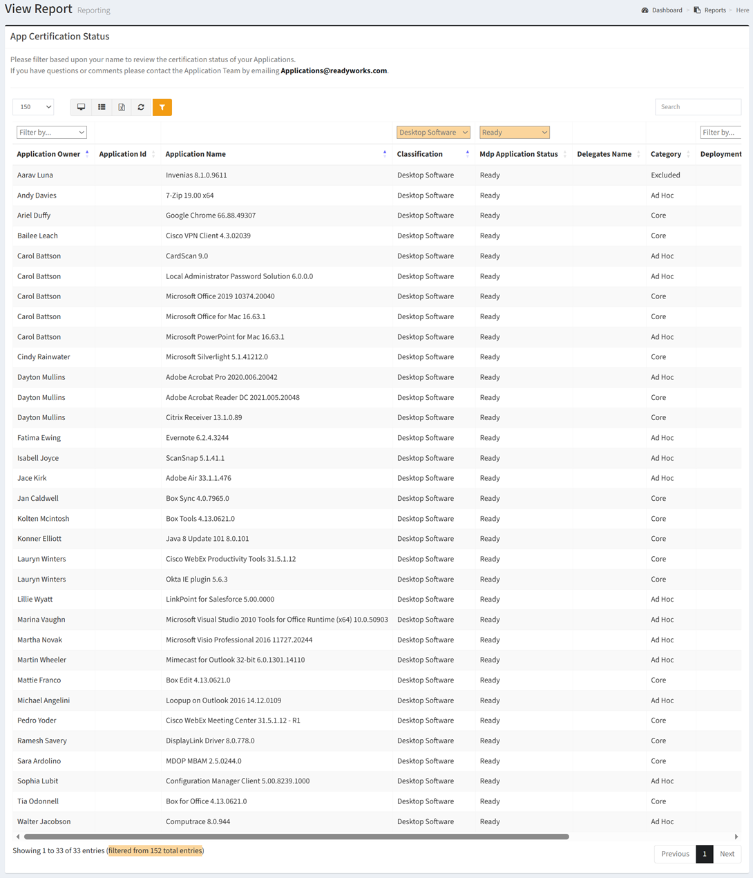Click the Dashboard gauge icon in breadcrumb
This screenshot has height=878, width=753.
645,10
